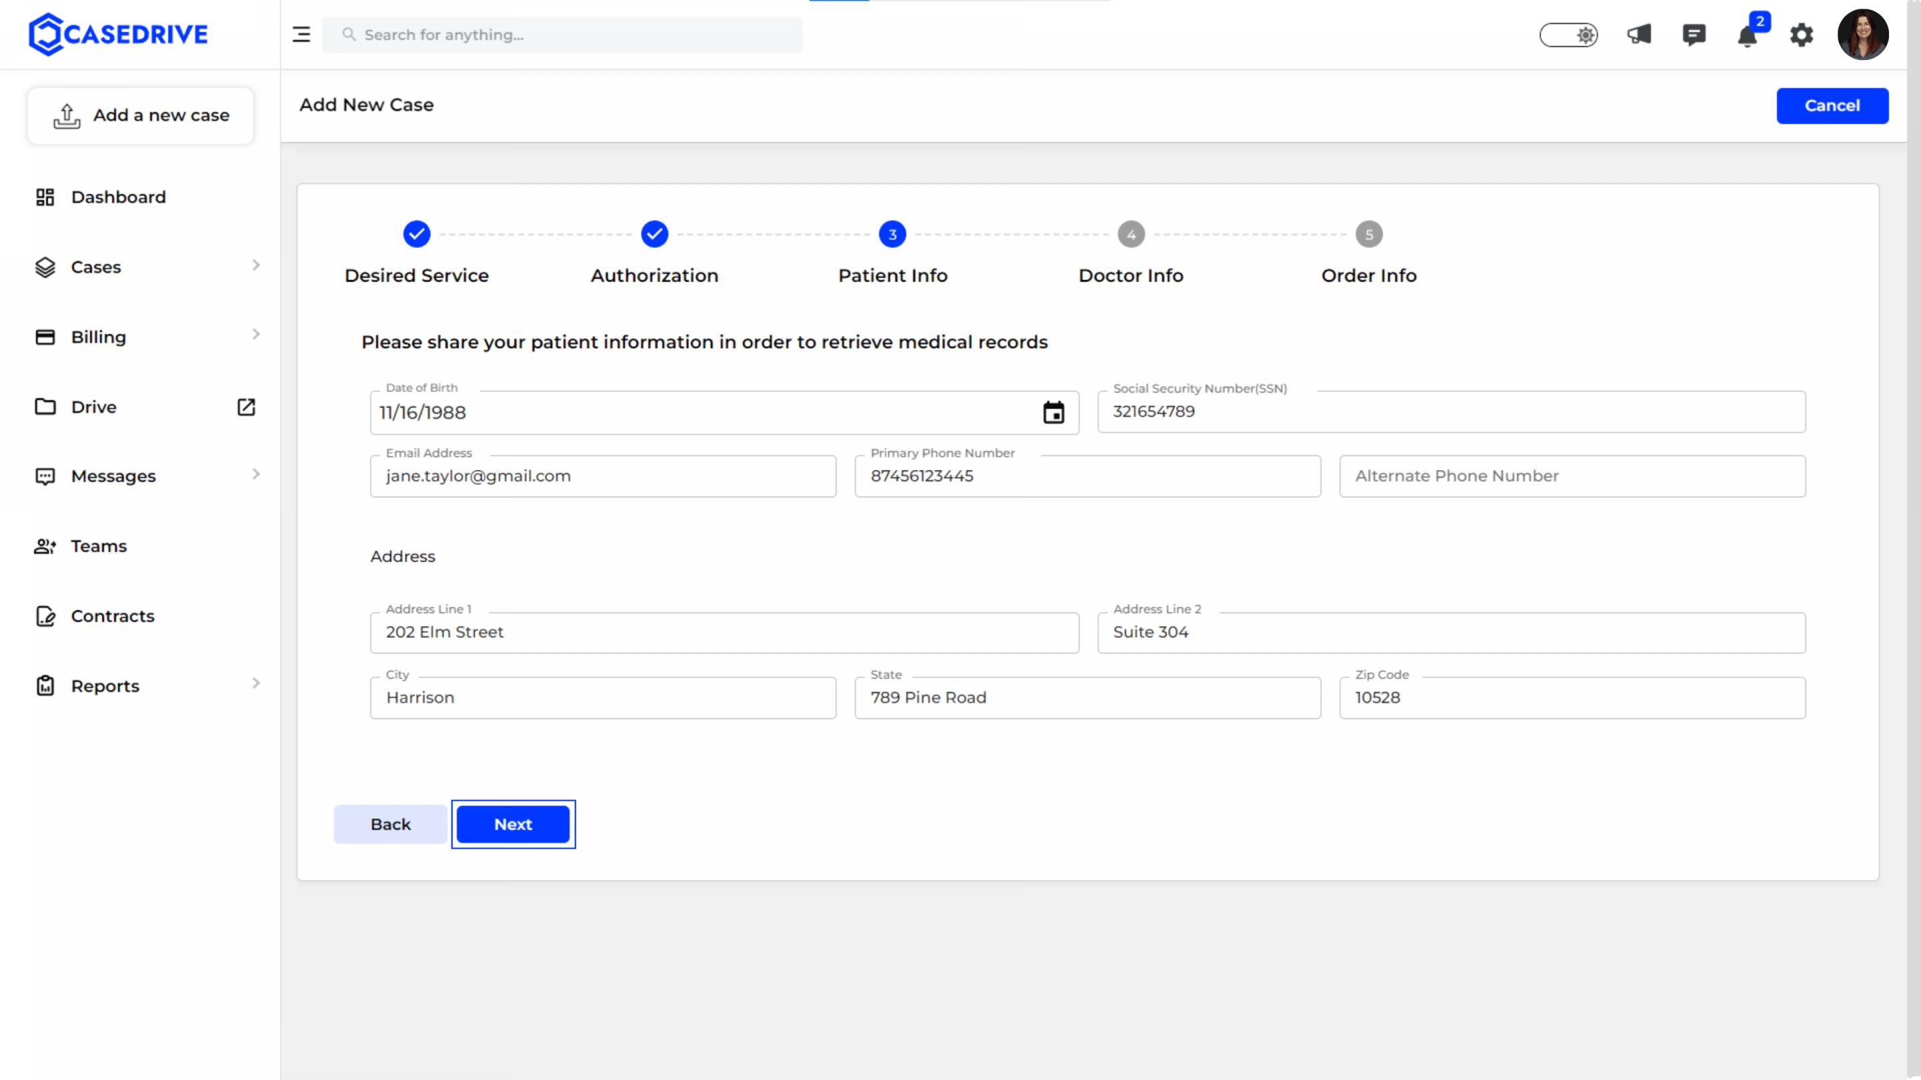The height and width of the screenshot is (1080, 1921).
Task: Select the Authorization step label
Action: point(655,276)
